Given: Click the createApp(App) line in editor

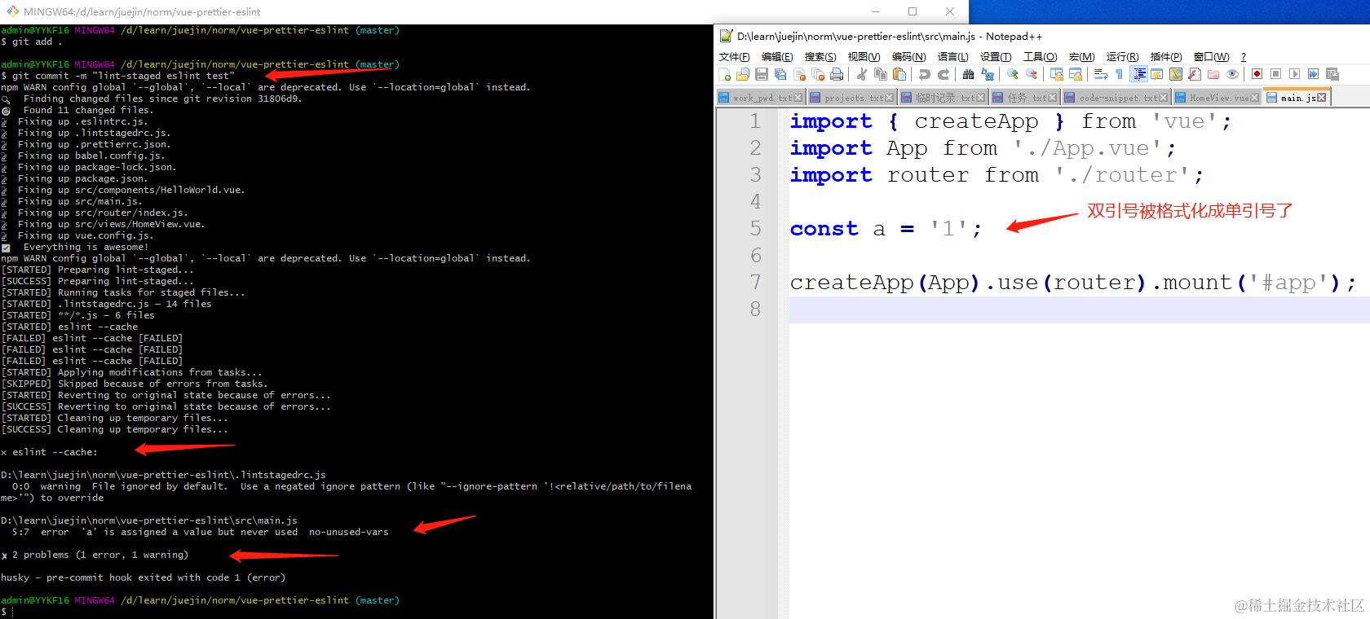Looking at the screenshot, I should 1072,283.
